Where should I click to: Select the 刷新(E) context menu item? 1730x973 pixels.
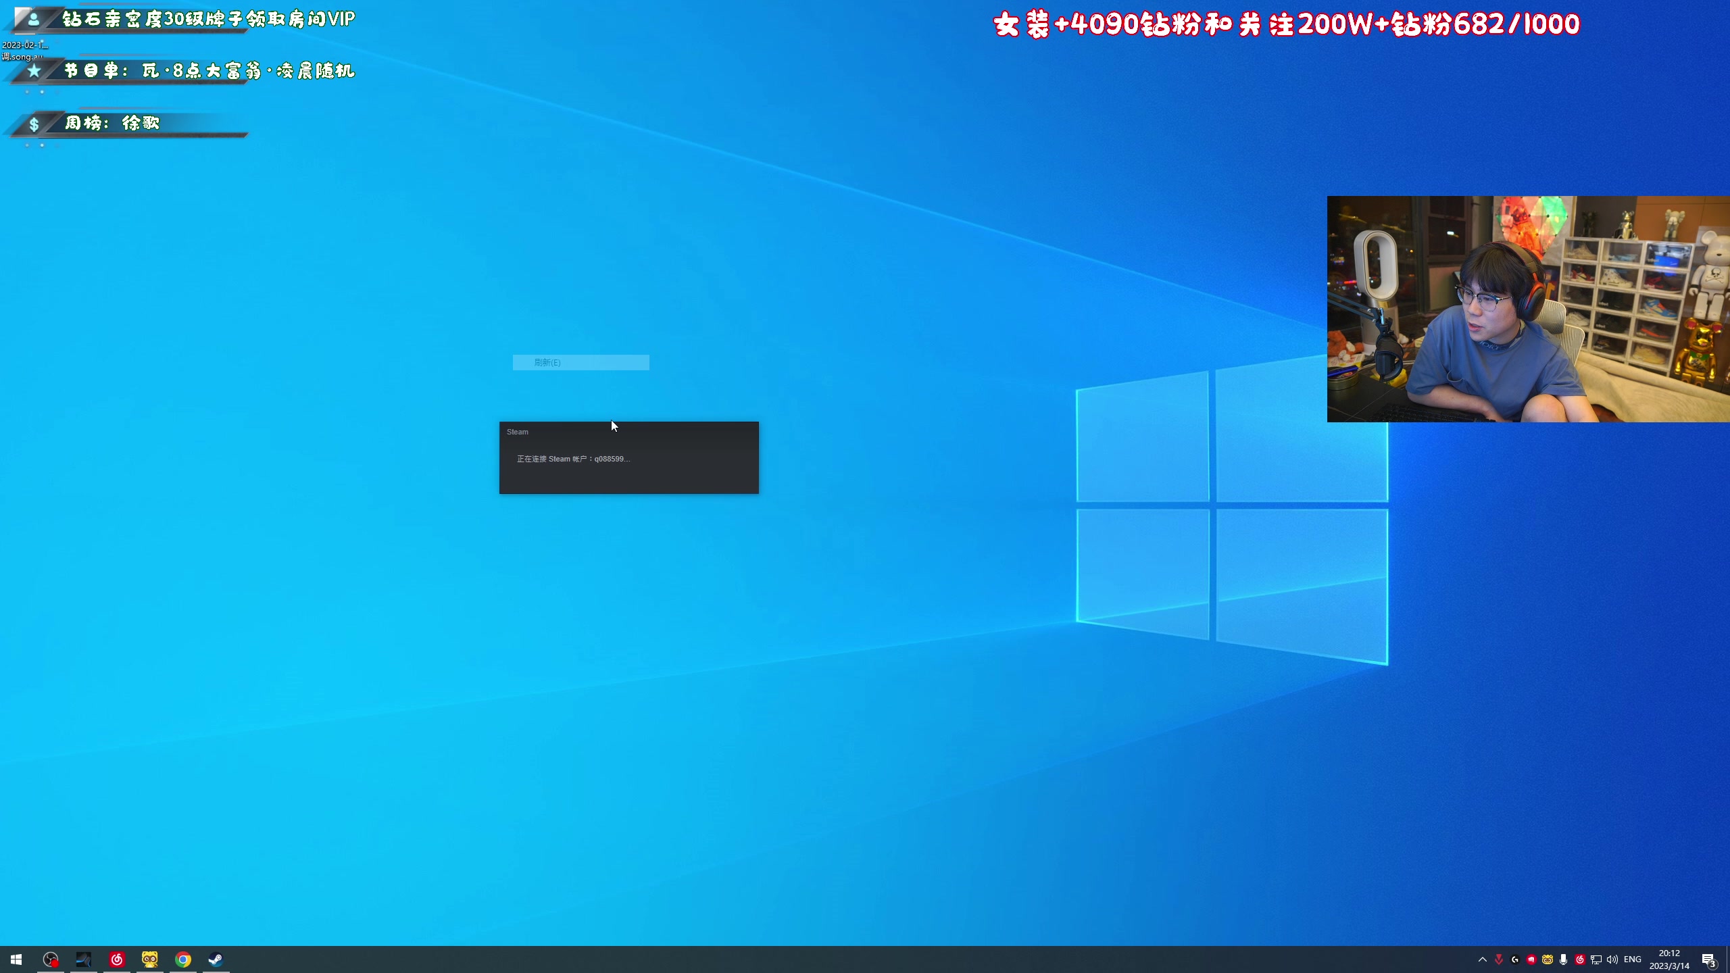580,363
